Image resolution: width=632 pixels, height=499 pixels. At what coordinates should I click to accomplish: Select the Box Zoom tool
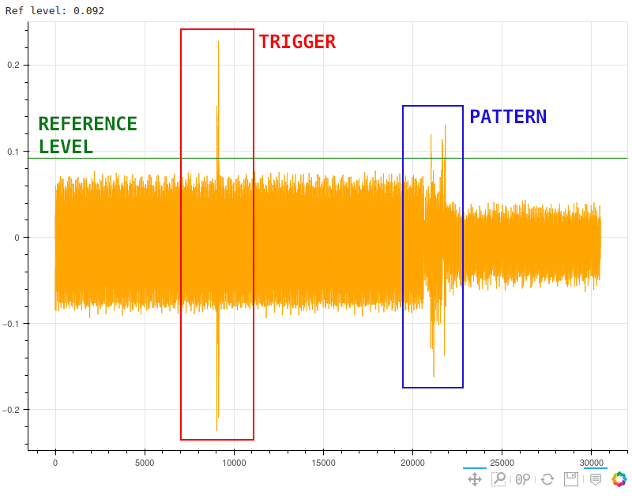point(498,479)
